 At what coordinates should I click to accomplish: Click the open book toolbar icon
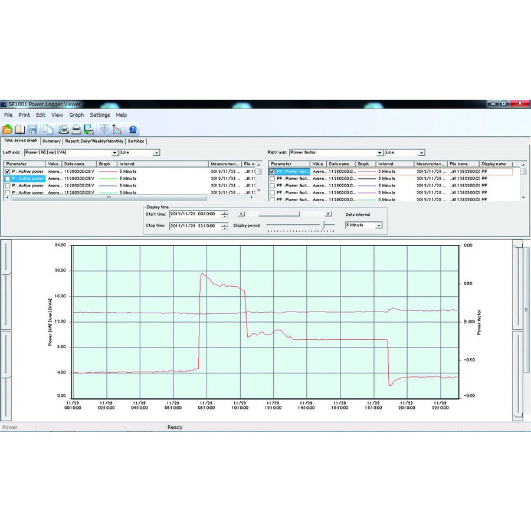tap(20, 129)
